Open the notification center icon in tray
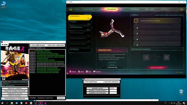 (x=184, y=103)
